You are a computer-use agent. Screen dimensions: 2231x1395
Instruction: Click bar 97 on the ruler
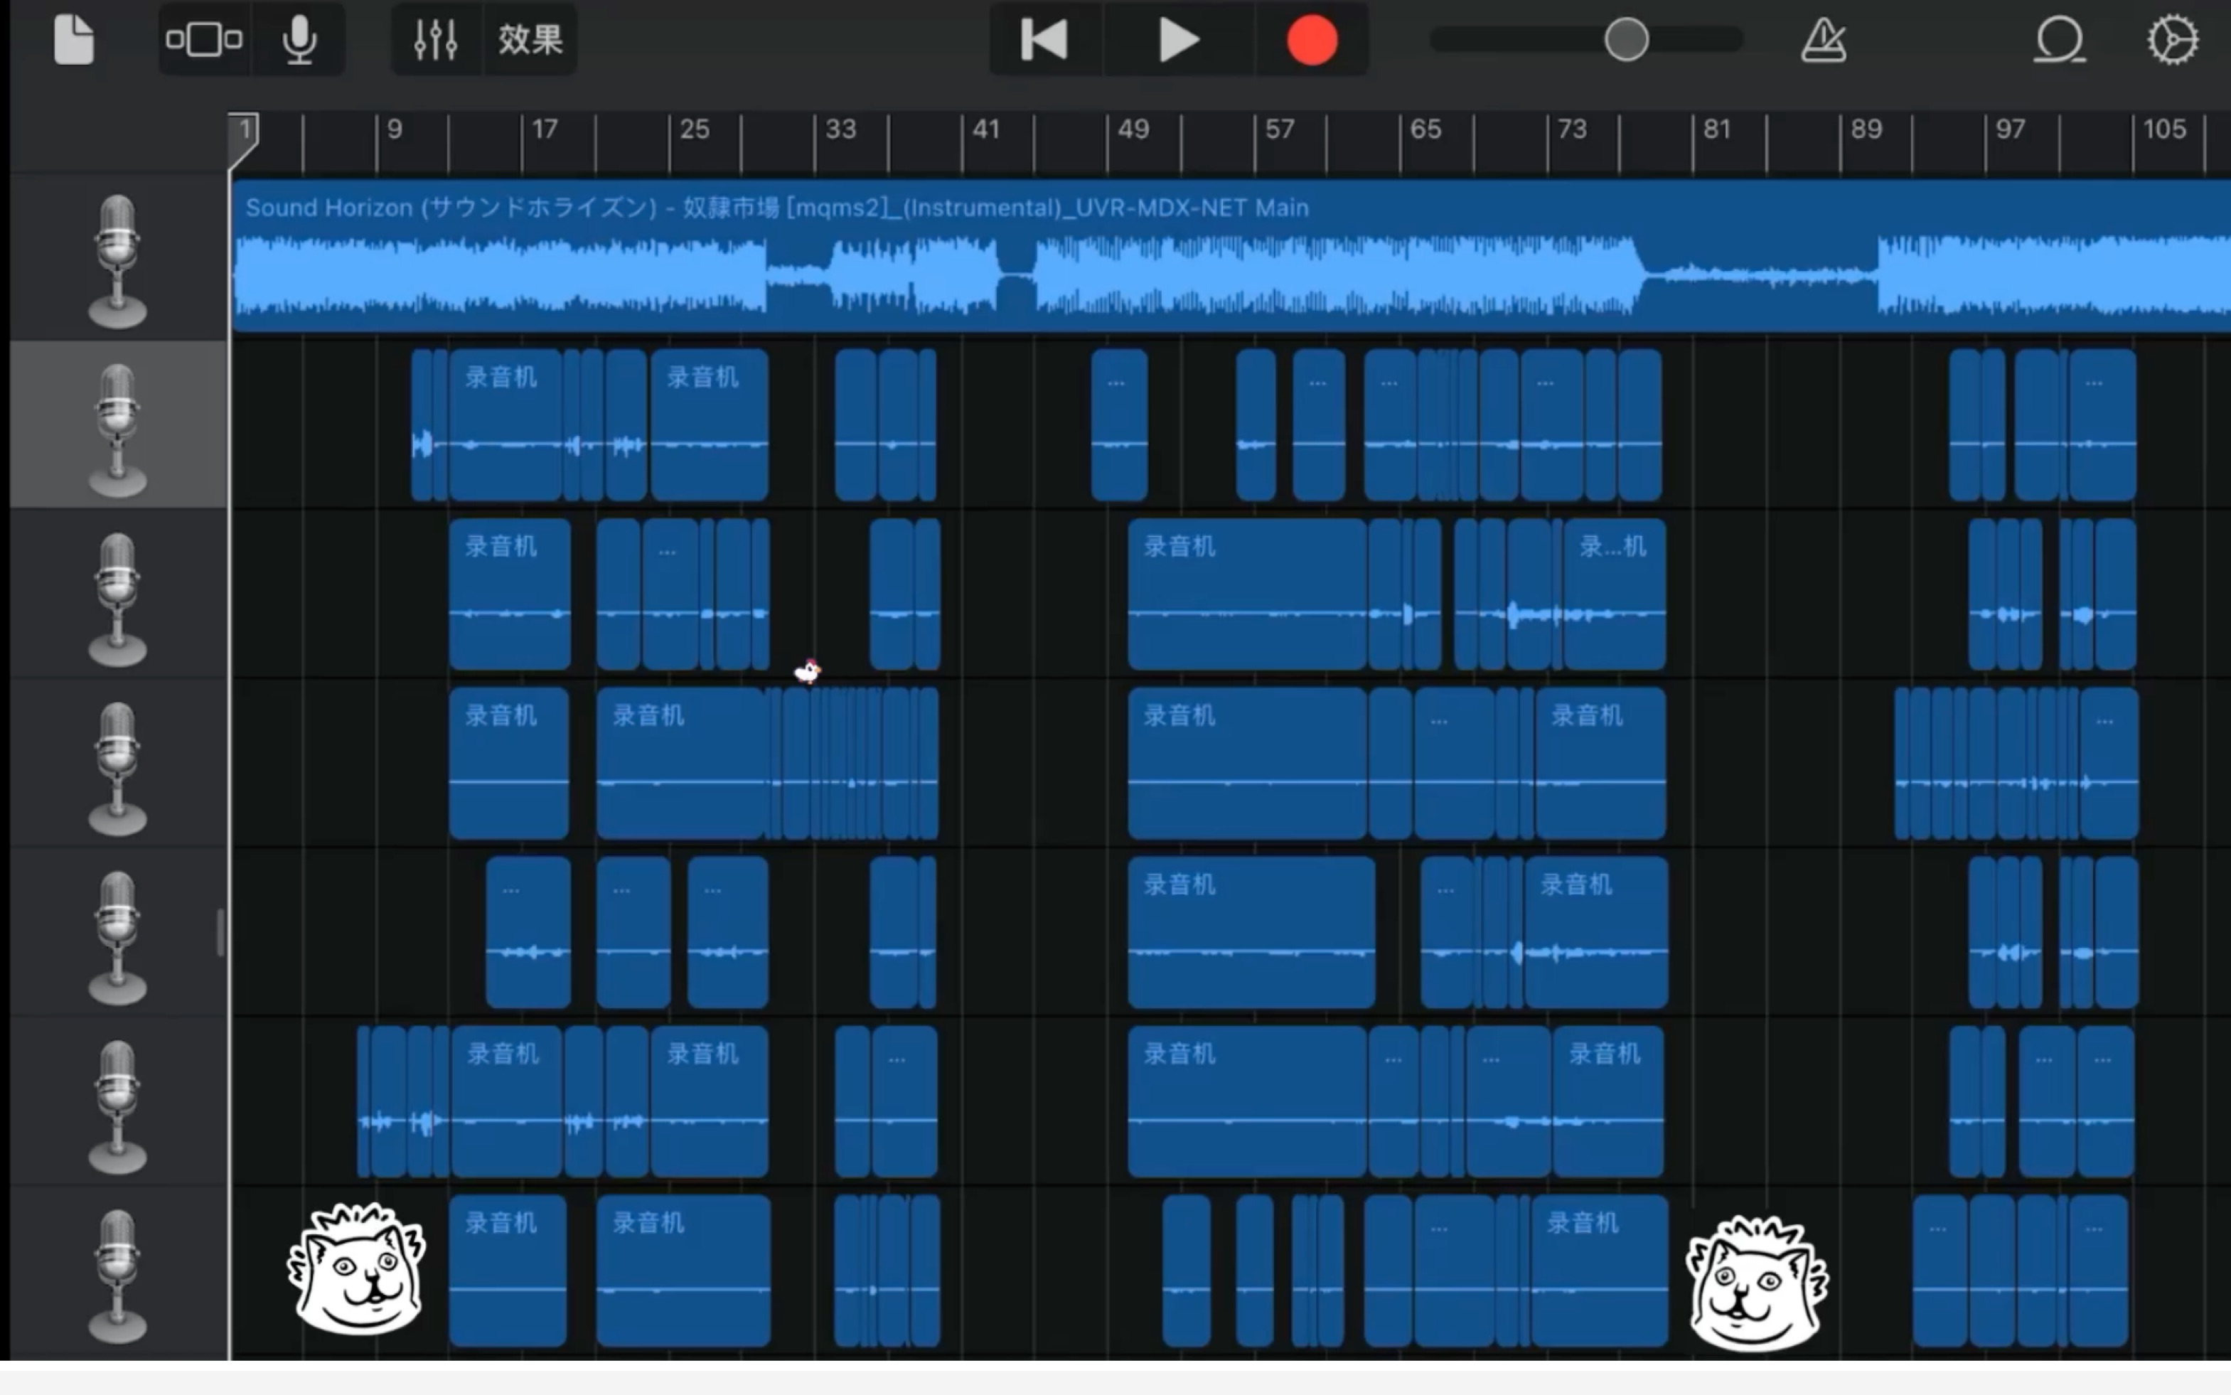tap(2010, 129)
